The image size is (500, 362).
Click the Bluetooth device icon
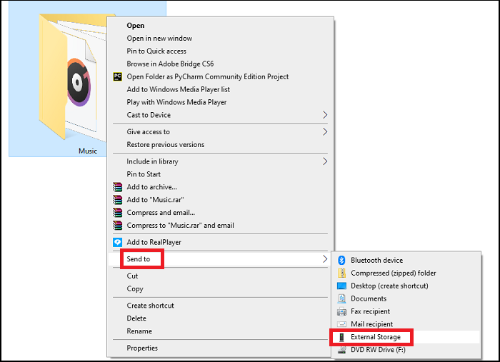(341, 260)
